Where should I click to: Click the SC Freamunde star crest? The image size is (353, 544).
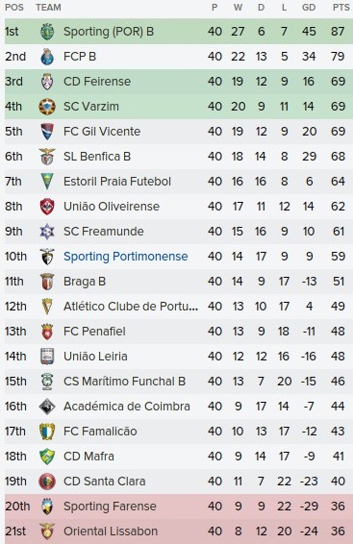point(47,232)
